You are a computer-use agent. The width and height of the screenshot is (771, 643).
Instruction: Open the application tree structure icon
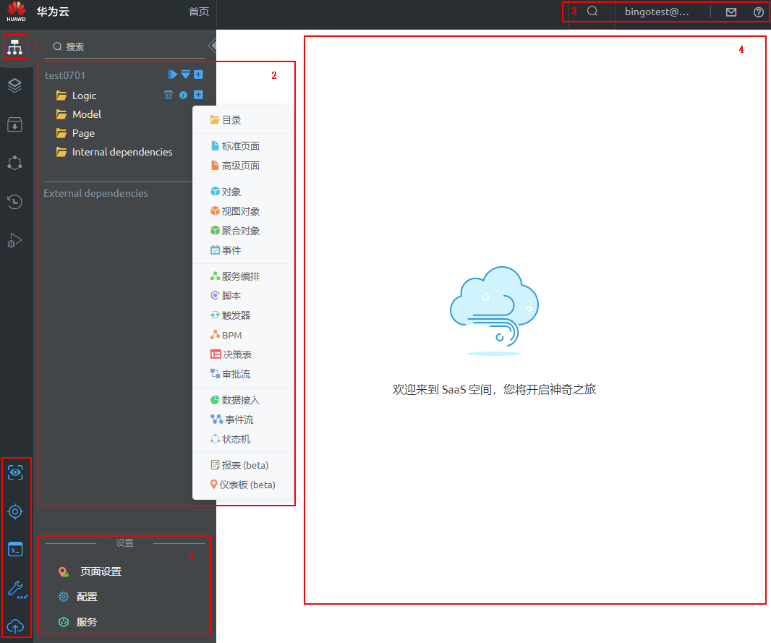(14, 47)
